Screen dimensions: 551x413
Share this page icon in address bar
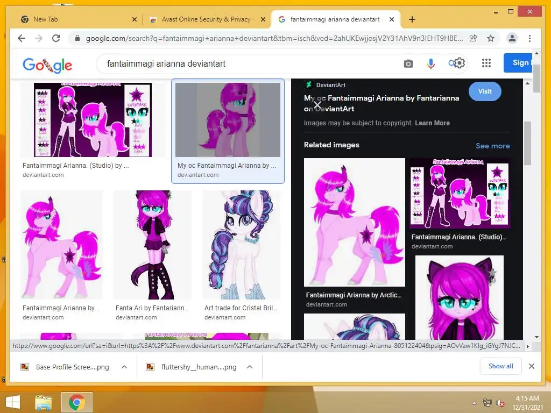(474, 38)
